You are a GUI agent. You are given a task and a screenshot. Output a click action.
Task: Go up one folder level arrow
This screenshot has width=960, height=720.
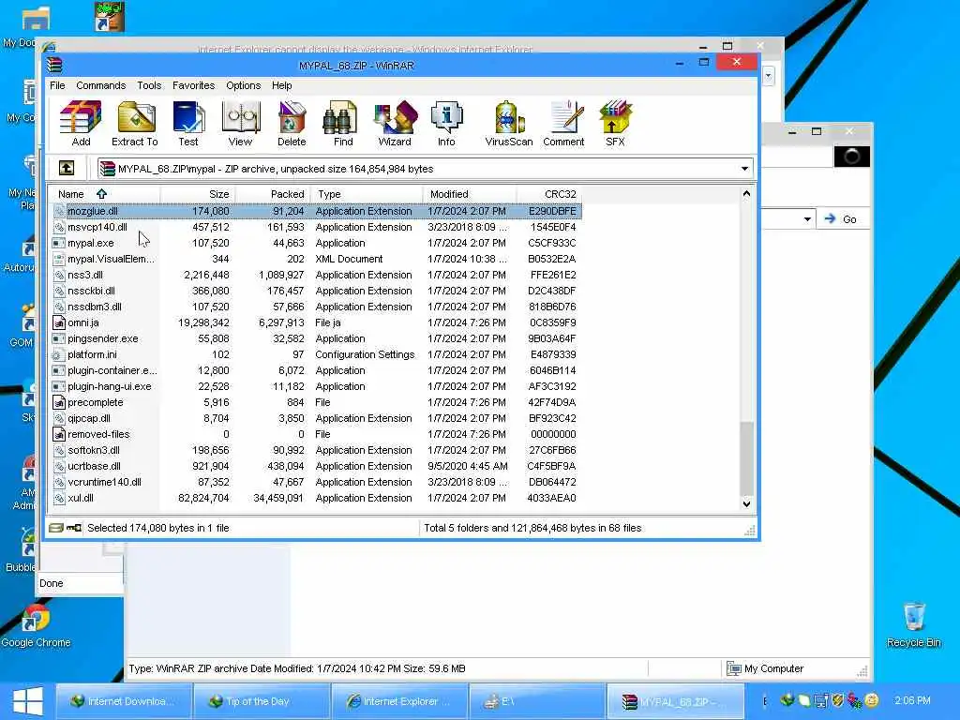[x=67, y=168]
